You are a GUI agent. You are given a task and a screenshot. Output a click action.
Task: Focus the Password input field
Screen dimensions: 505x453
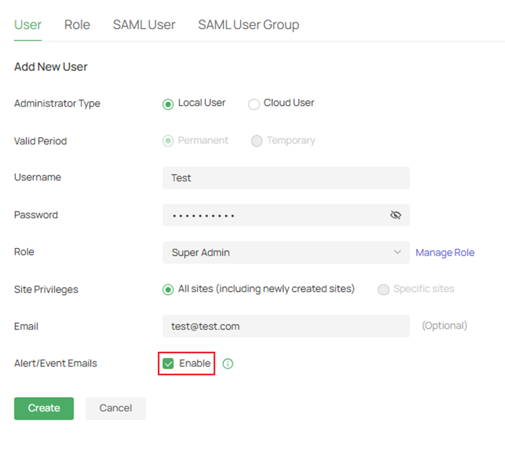(286, 215)
